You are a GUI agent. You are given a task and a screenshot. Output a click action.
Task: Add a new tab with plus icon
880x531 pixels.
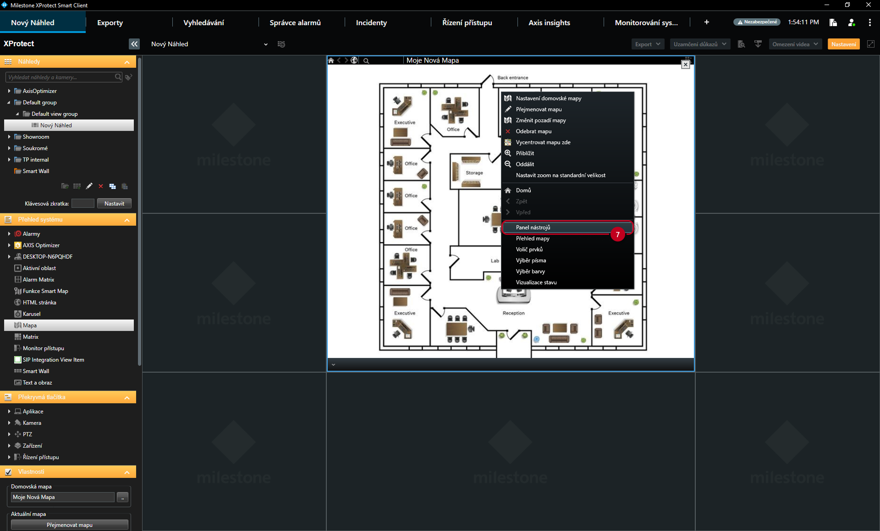pyautogui.click(x=707, y=22)
